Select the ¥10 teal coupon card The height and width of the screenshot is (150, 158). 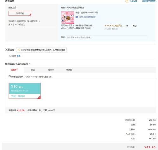coord(25,91)
